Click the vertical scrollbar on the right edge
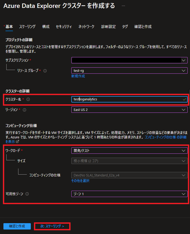 tap(189, 99)
